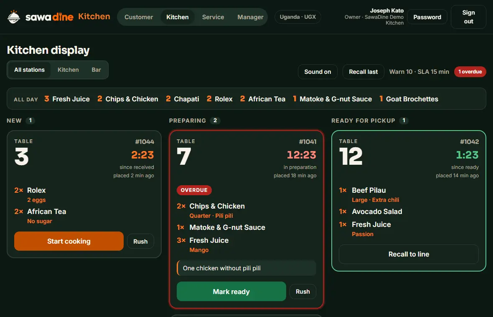Open the Uganda · UGX region selector
The width and height of the screenshot is (493, 317).
(298, 17)
